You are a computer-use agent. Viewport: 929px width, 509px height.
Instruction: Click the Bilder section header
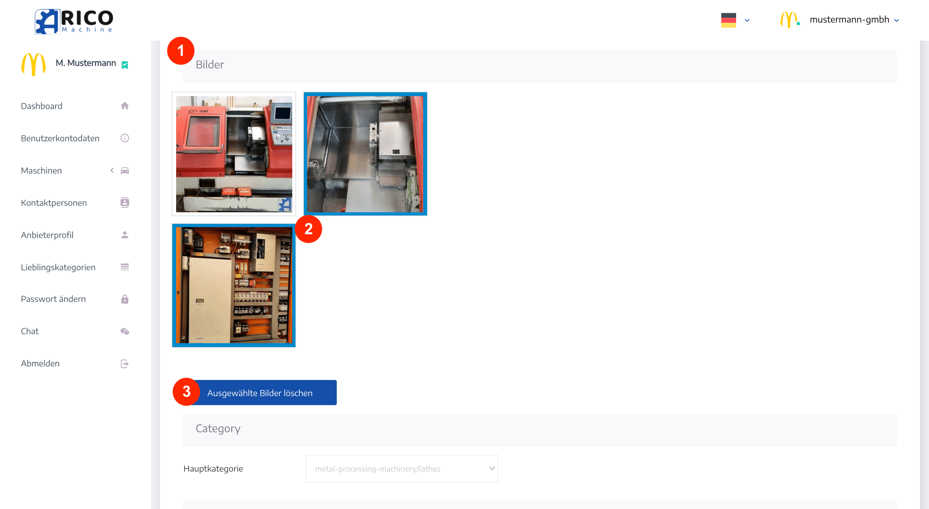coord(540,66)
